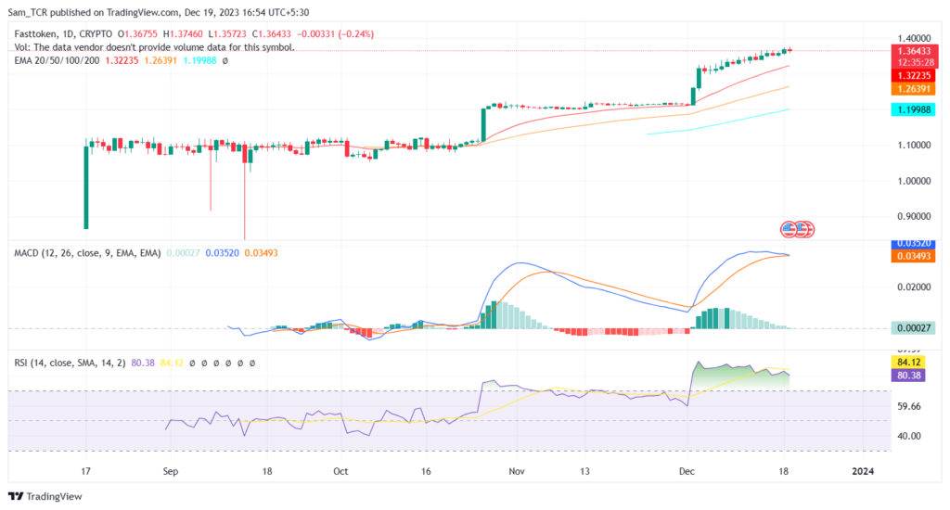
Task: Click MACD legend value 0.03520 in blue
Action: coord(222,253)
